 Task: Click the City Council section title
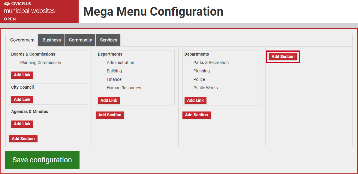click(x=23, y=87)
